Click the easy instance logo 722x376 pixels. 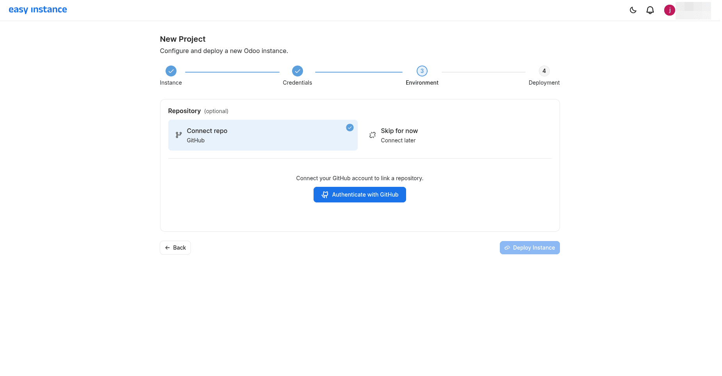coord(38,10)
